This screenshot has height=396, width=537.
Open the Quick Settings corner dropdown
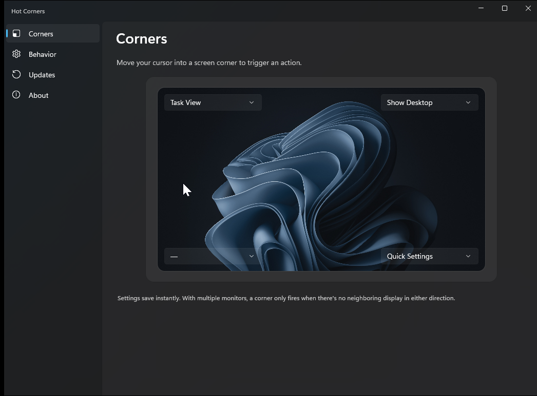[x=430, y=256]
